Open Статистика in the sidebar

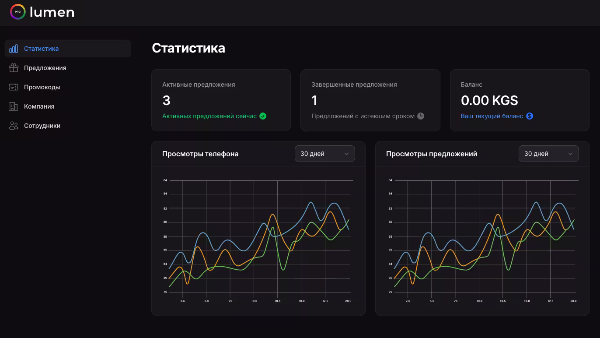(68, 49)
